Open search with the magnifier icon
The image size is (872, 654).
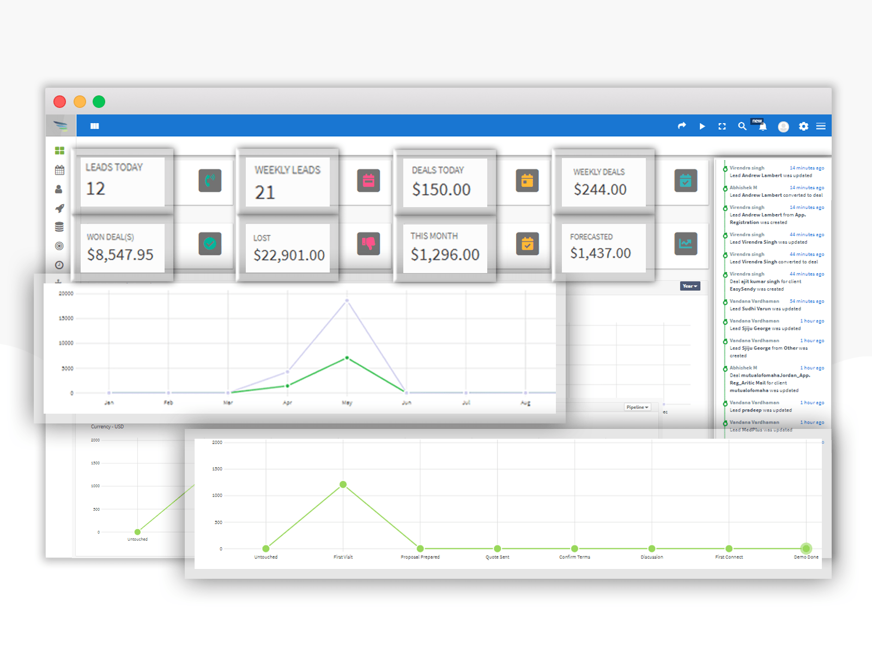[742, 126]
